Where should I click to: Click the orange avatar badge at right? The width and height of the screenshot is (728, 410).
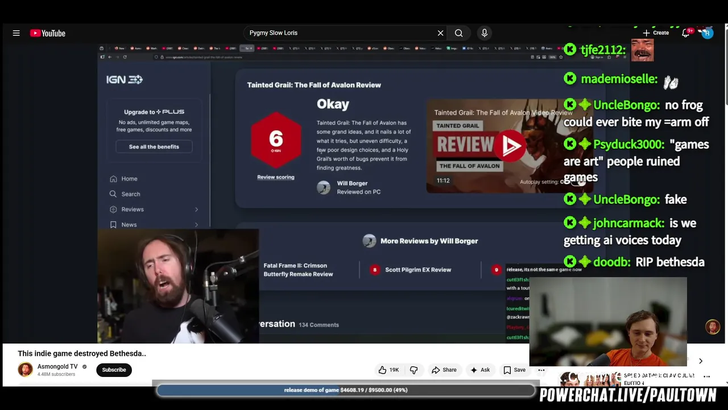click(x=713, y=327)
